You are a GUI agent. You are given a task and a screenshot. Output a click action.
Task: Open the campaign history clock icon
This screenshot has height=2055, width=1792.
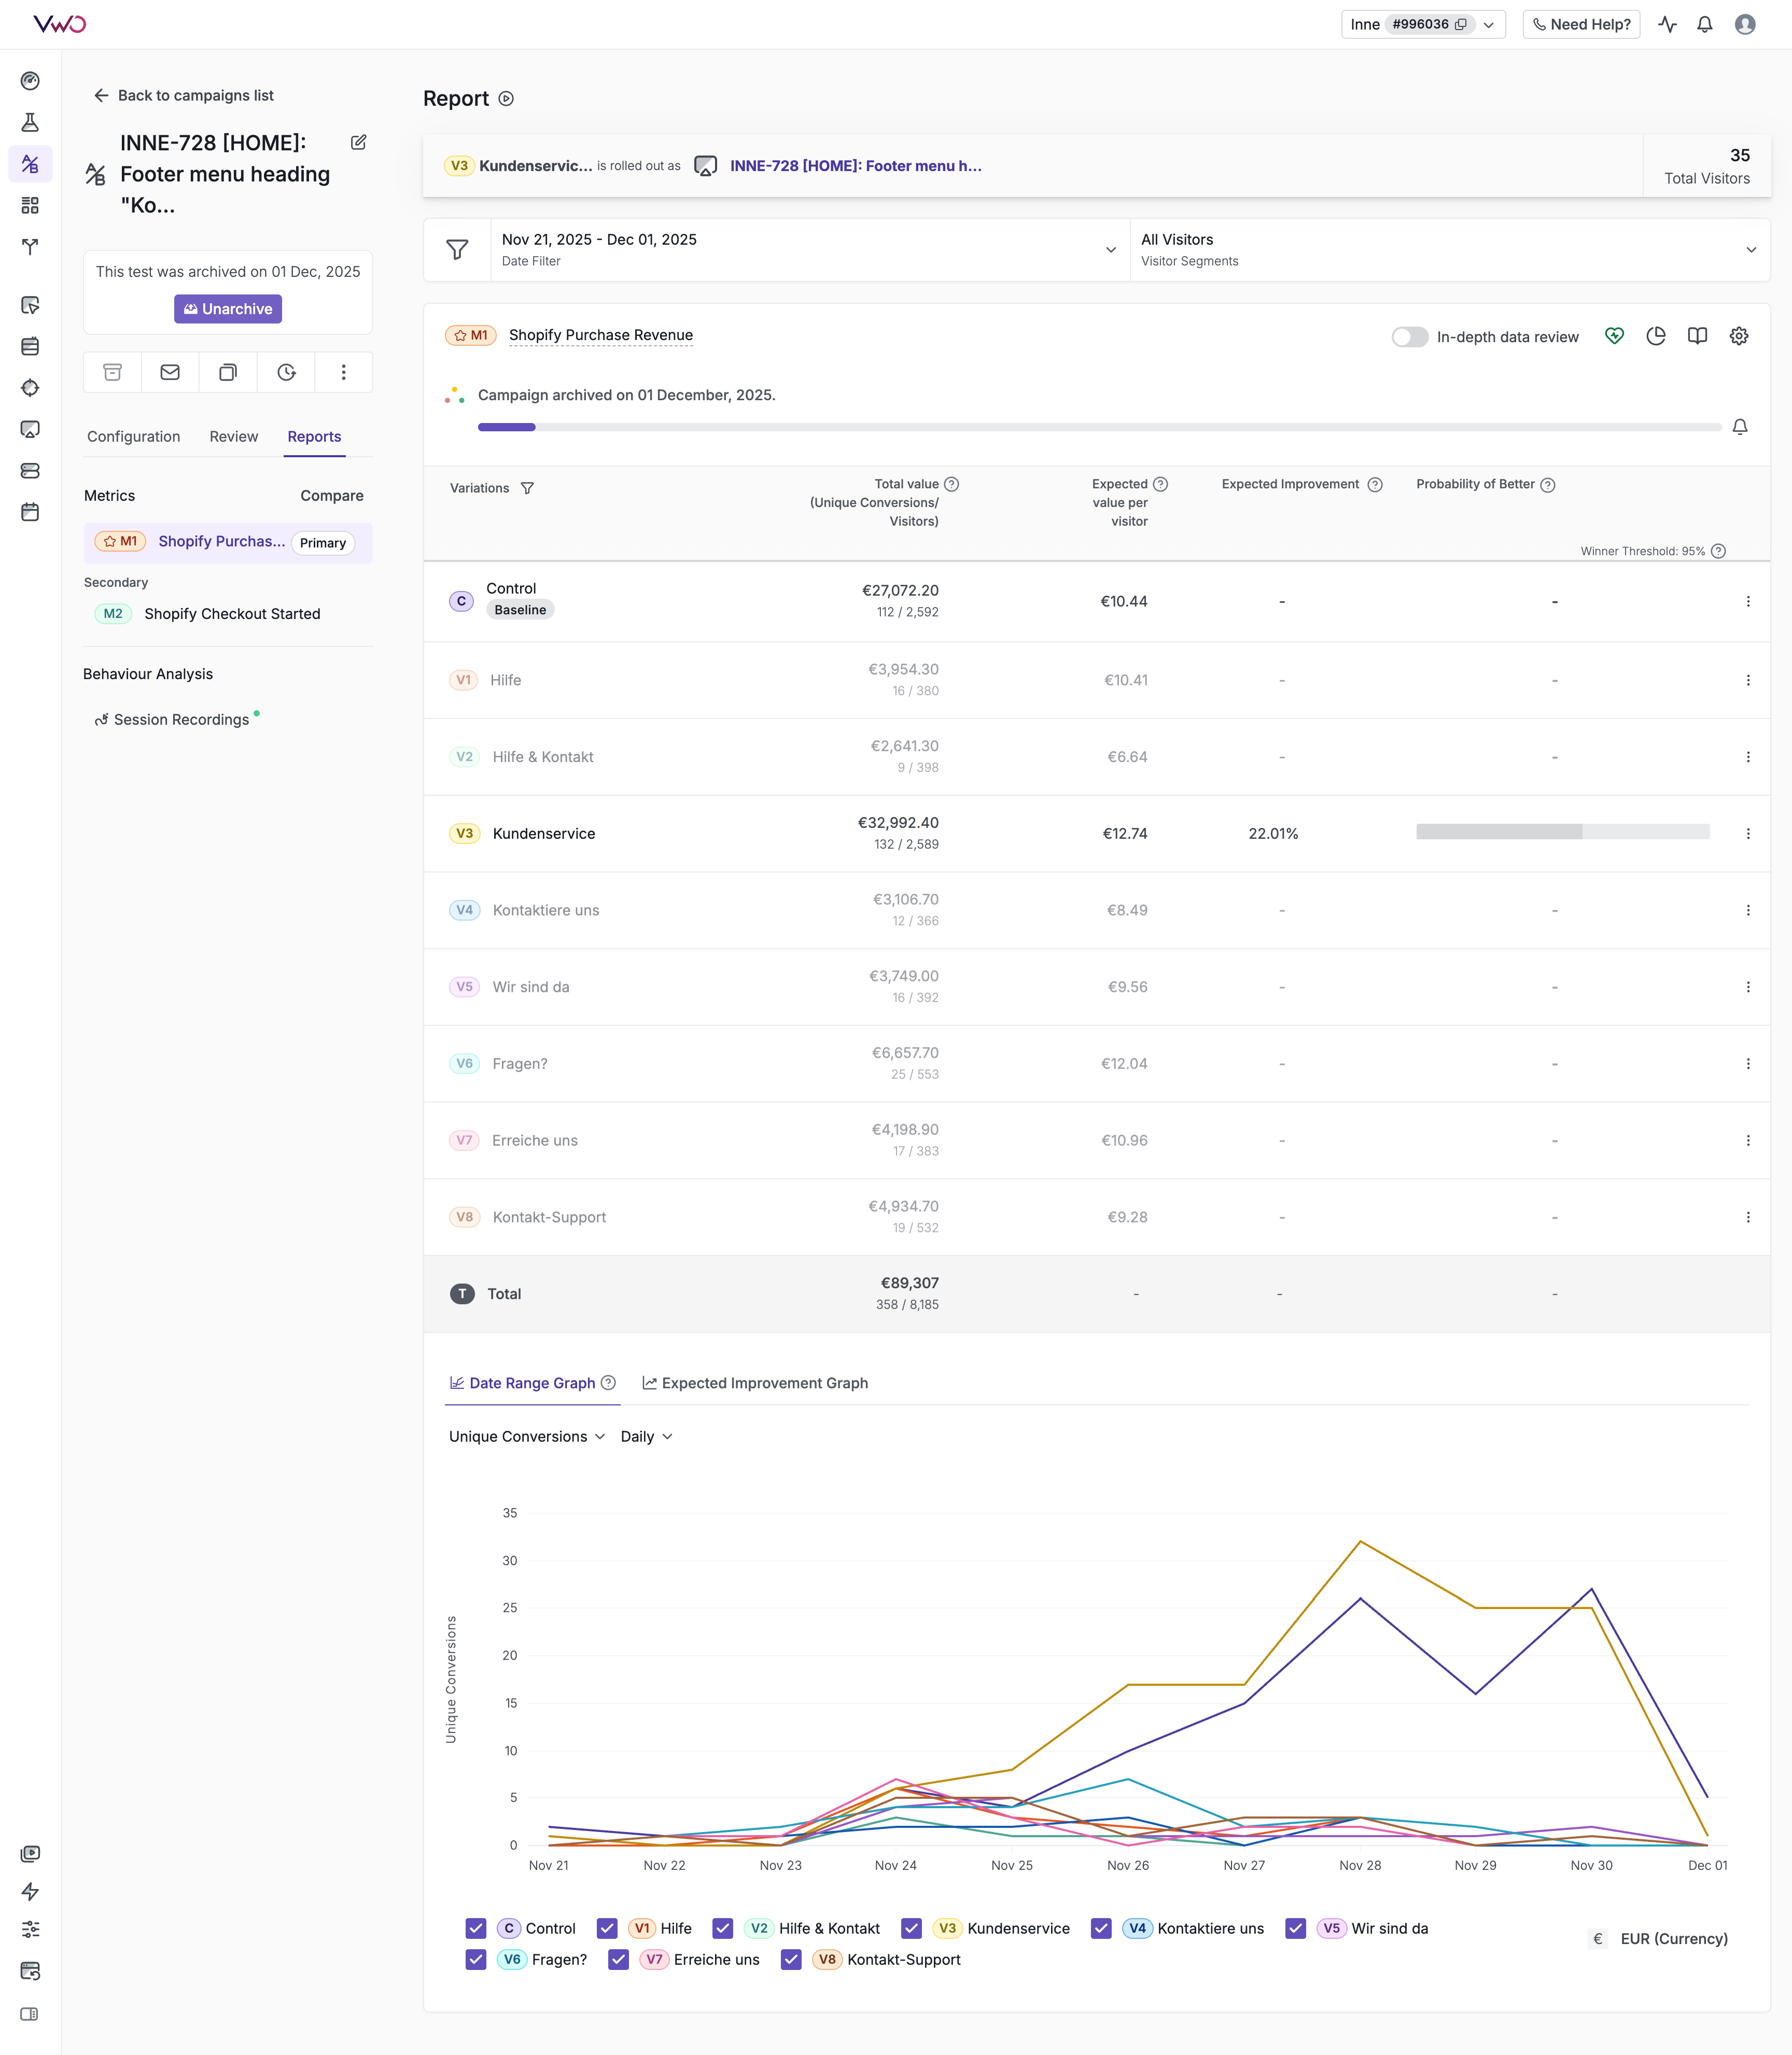coord(286,372)
